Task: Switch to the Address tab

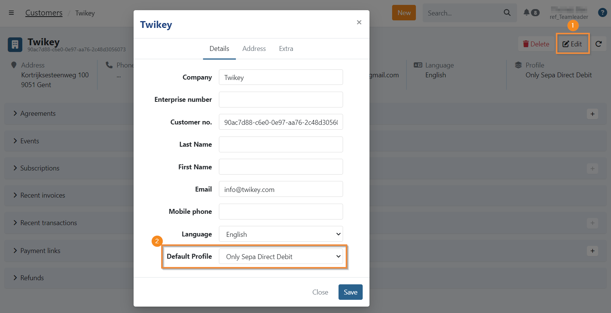Action: tap(254, 49)
